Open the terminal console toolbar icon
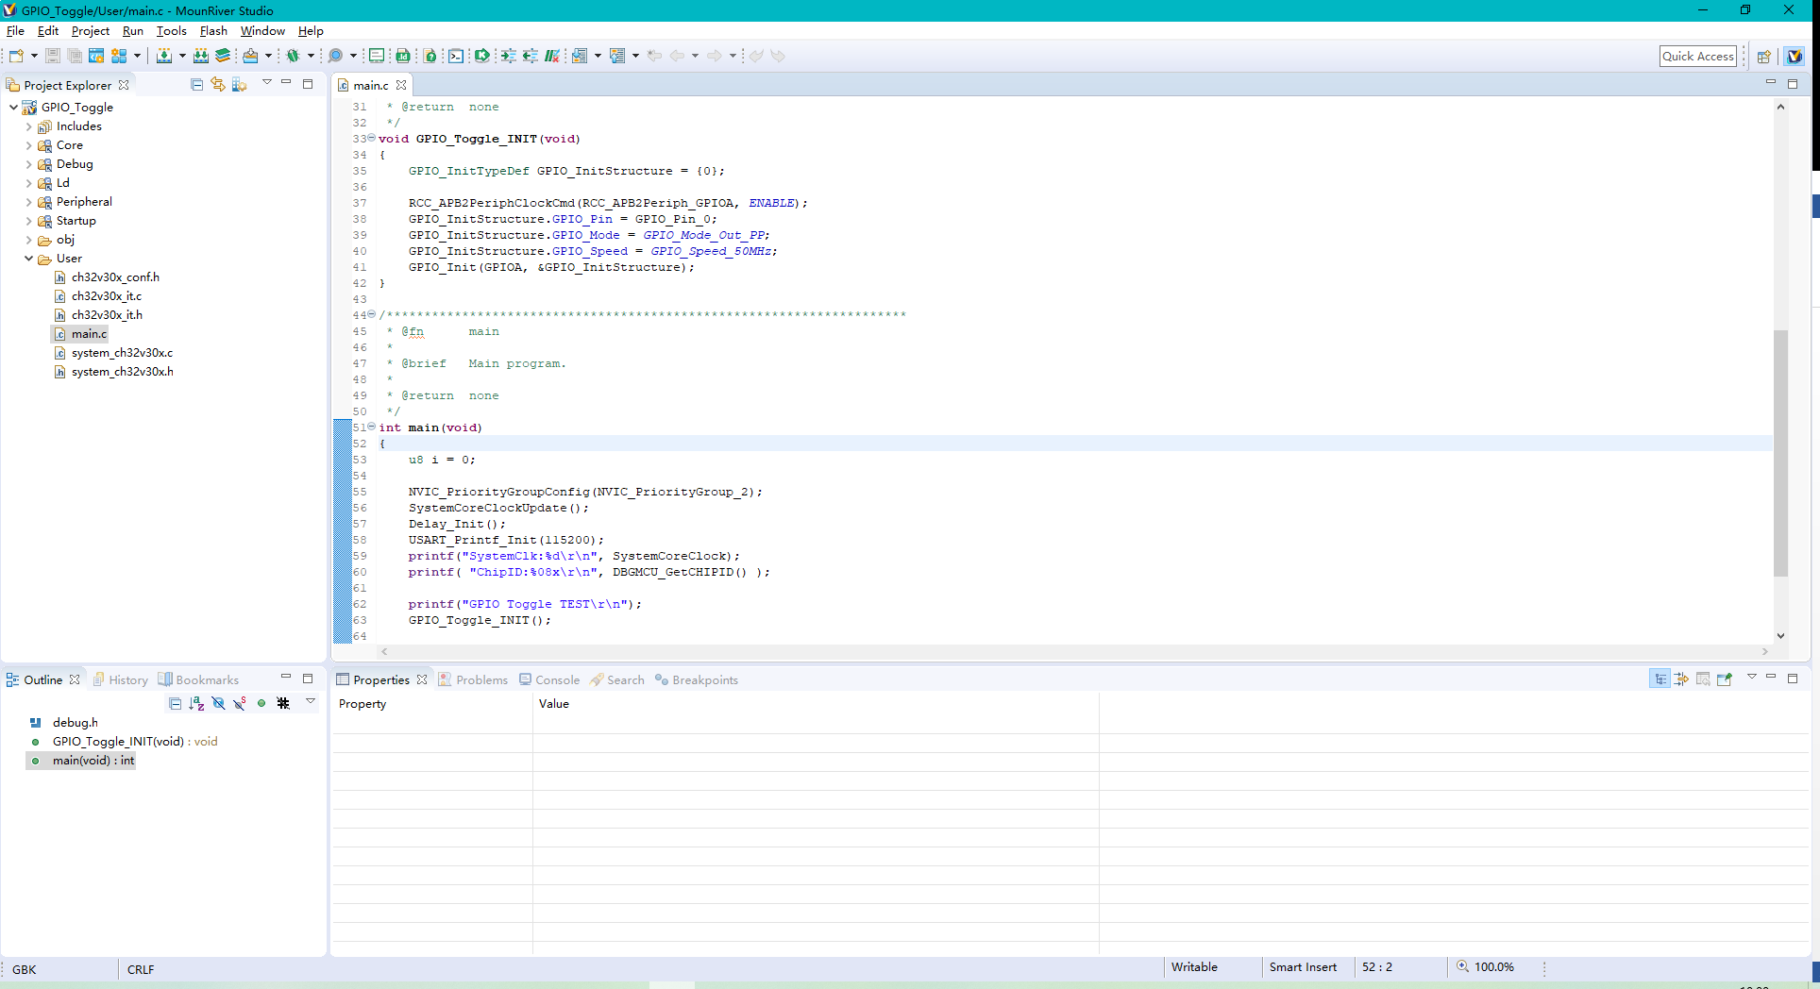This screenshot has width=1820, height=989. (456, 56)
